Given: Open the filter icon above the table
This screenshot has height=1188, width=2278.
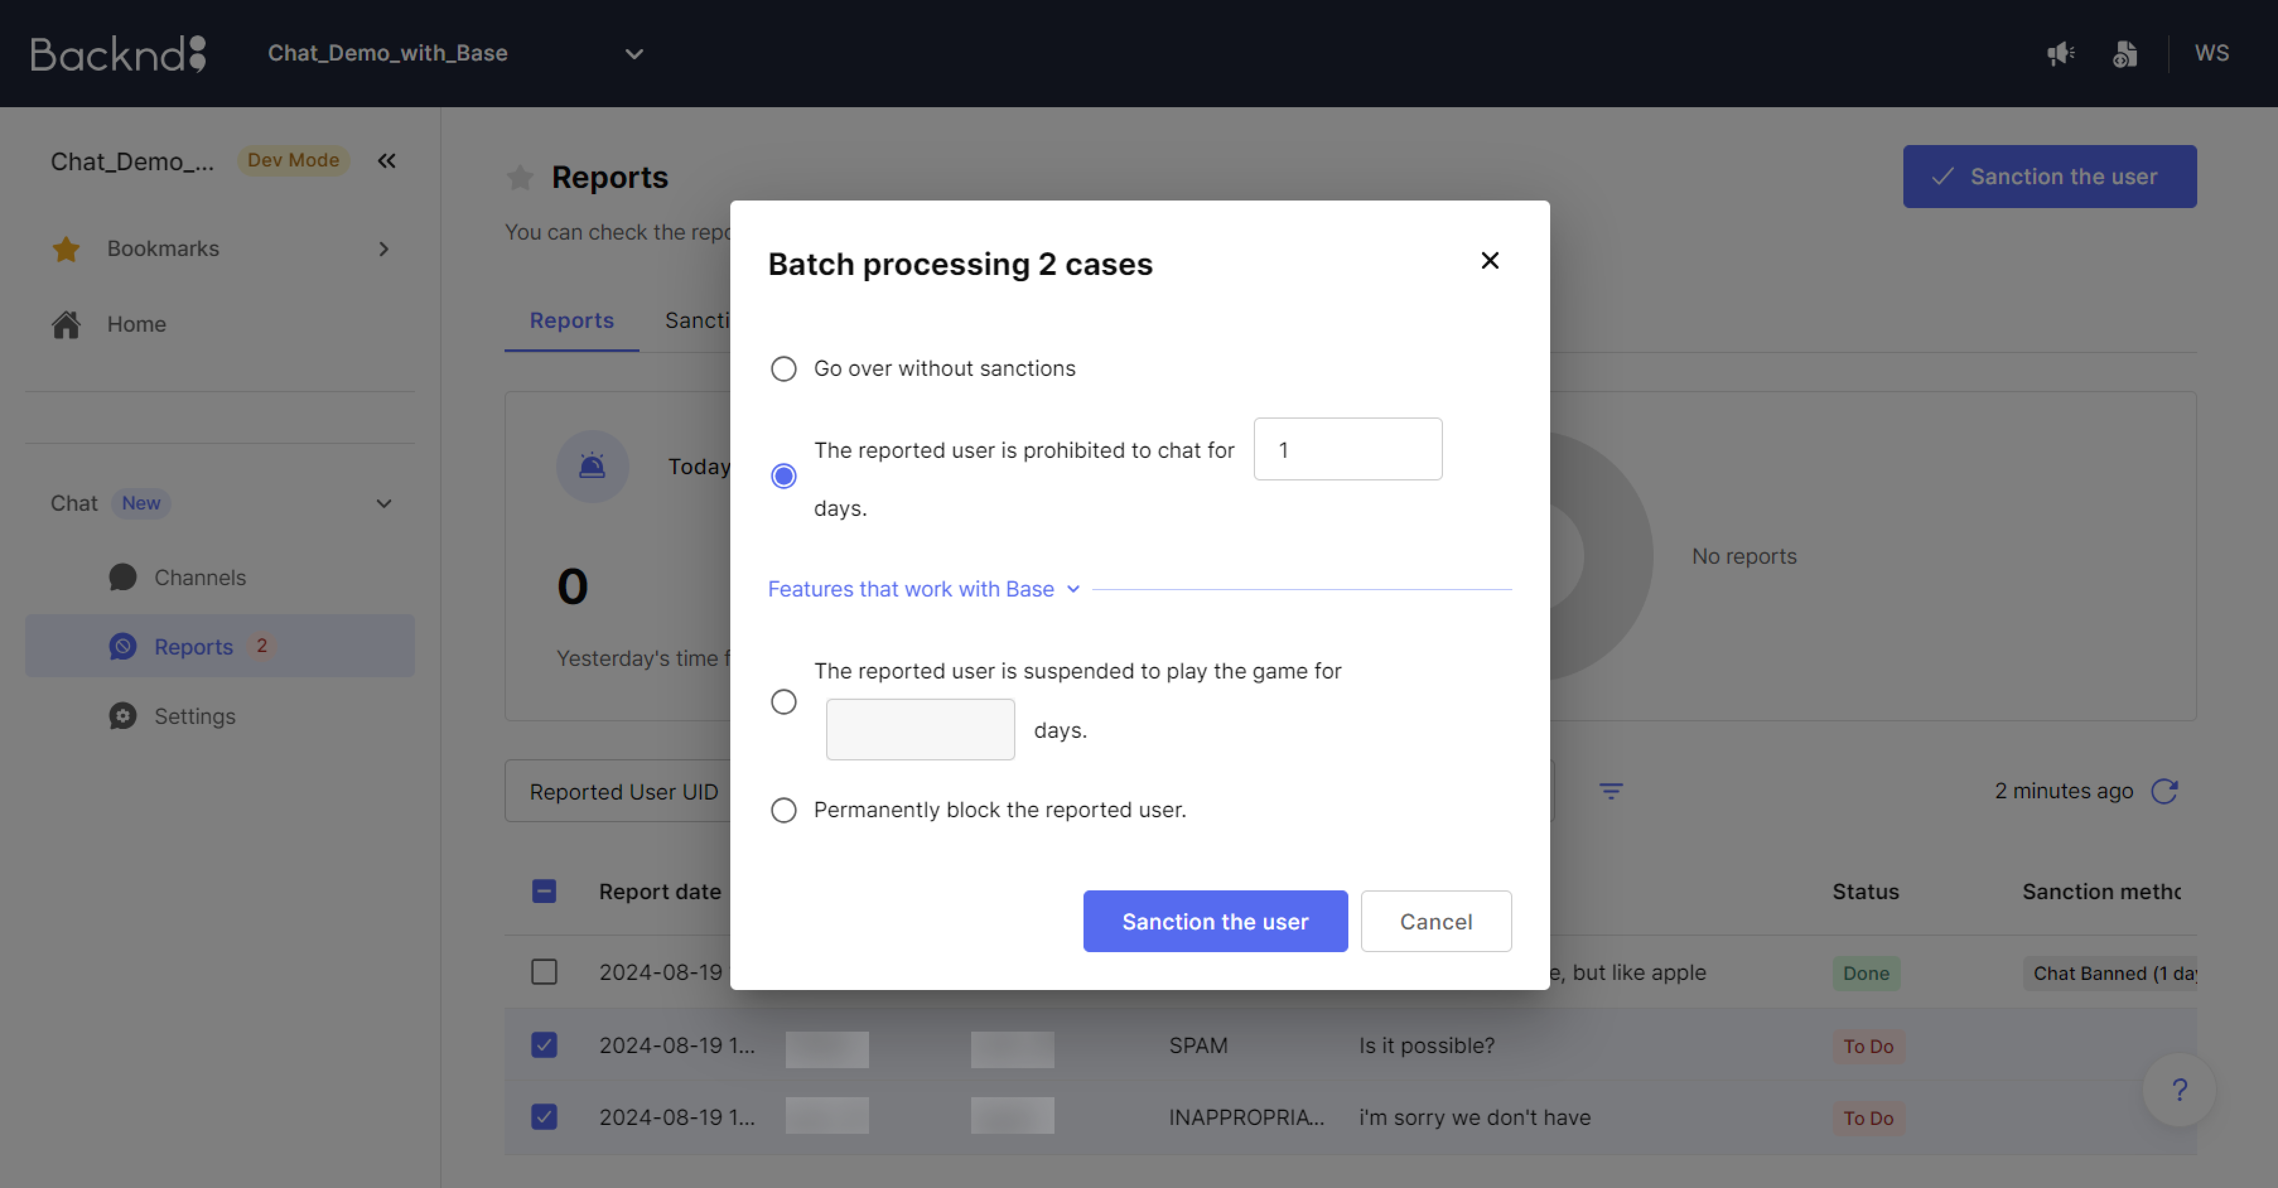Looking at the screenshot, I should pos(1611,791).
